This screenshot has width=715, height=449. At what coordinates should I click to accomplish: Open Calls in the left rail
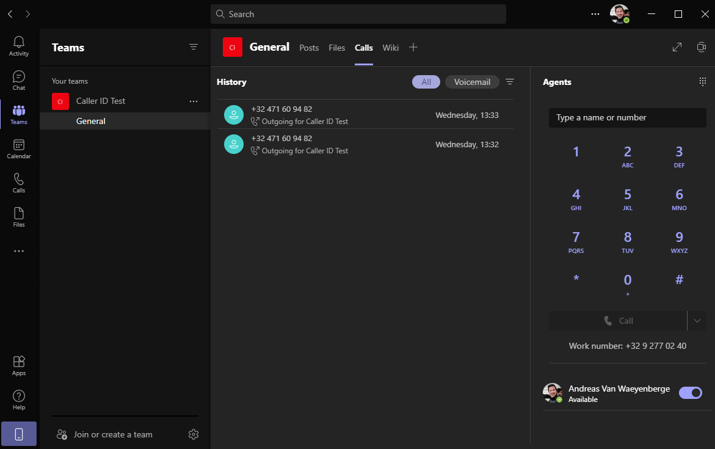pos(19,183)
